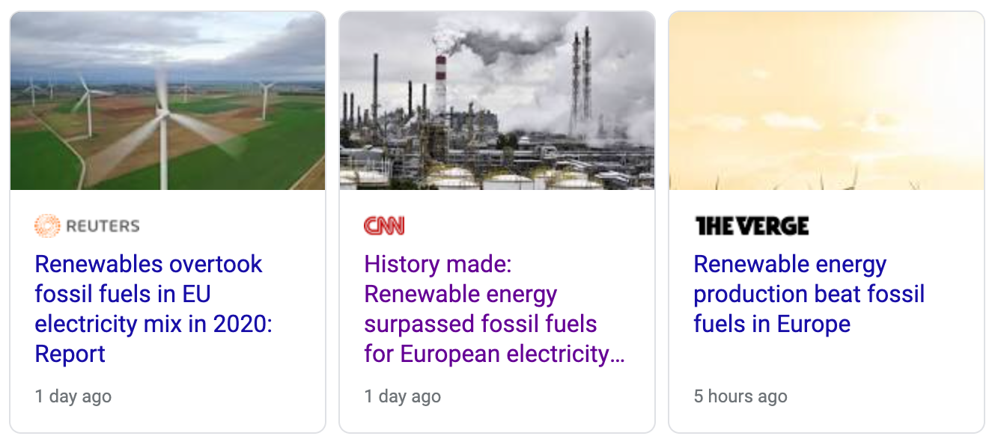
Task: Click the red CNN logo
Action: [384, 226]
